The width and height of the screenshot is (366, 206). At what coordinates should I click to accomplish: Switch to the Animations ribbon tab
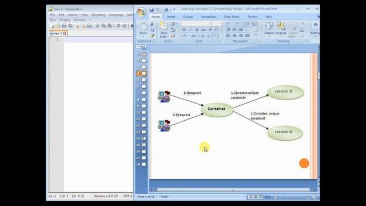[x=209, y=17]
